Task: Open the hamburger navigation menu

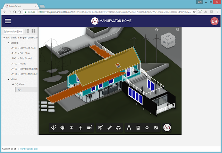Action: pos(8,21)
